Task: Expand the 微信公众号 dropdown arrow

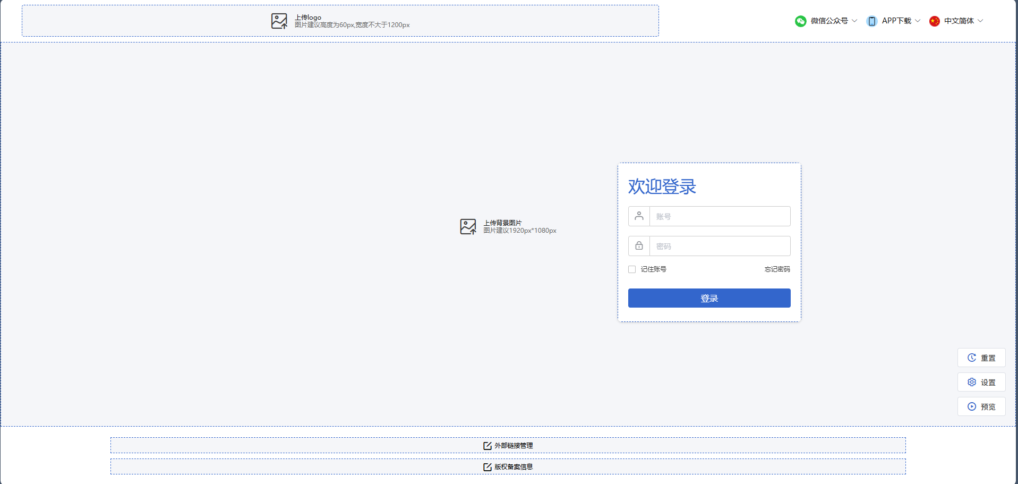Action: 854,21
